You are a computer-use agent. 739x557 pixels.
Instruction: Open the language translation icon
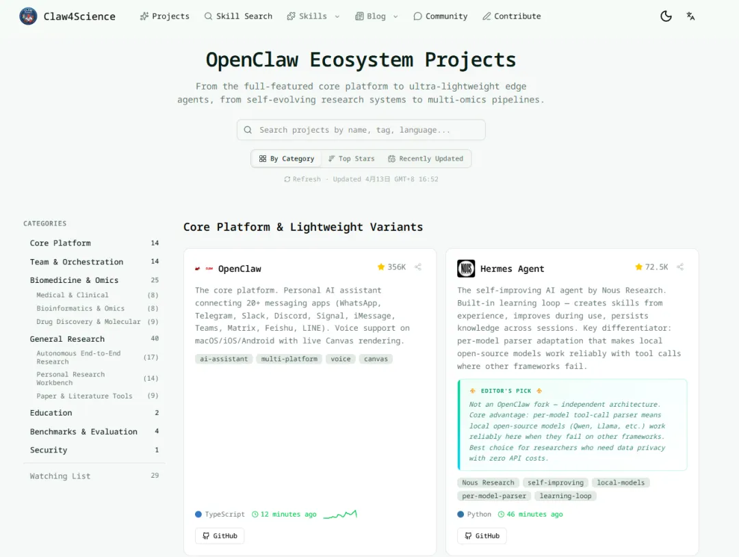(x=690, y=16)
